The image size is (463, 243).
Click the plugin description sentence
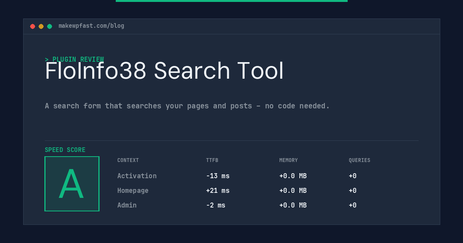pyautogui.click(x=187, y=106)
